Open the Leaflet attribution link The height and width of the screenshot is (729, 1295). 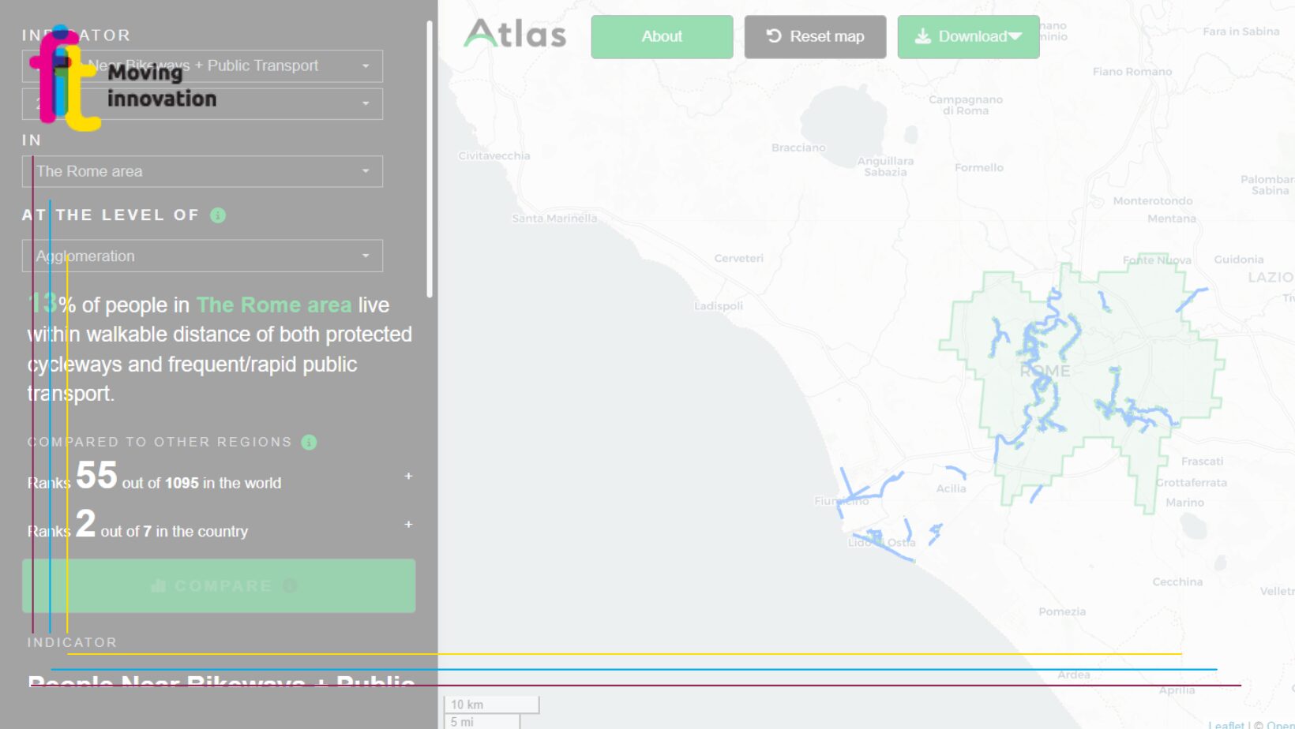1226,724
